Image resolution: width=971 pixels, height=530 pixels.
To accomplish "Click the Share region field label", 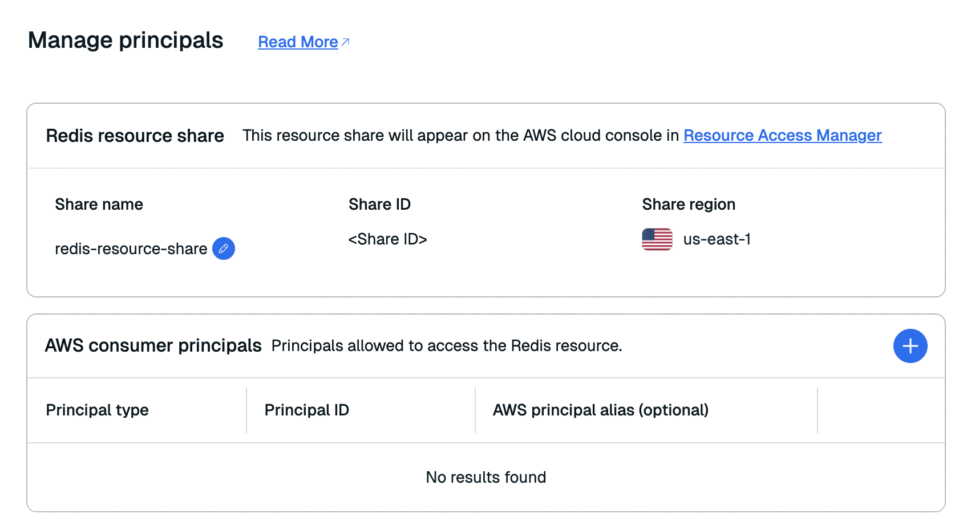I will pos(688,205).
